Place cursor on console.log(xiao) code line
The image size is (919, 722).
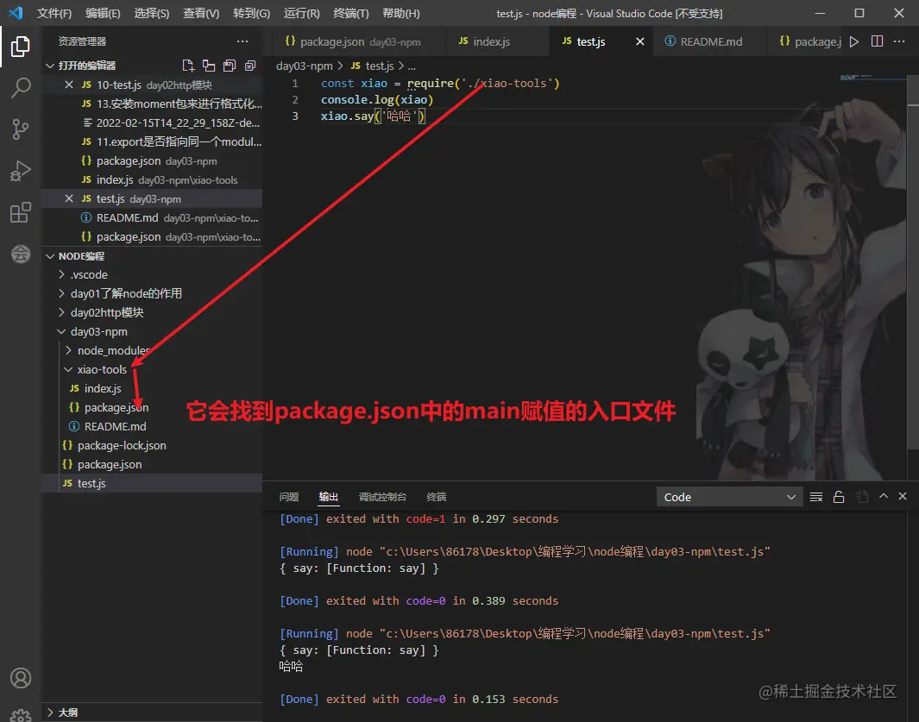(377, 99)
